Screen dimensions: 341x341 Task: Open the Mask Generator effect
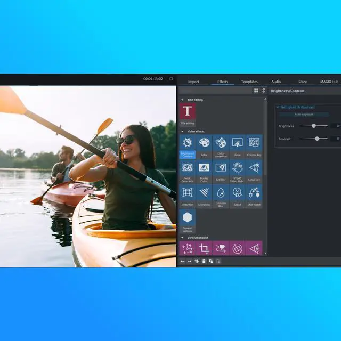(x=187, y=172)
